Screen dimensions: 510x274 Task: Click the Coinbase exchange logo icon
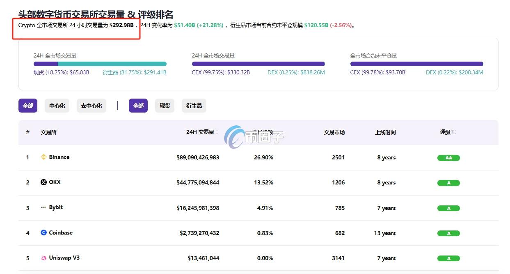click(x=44, y=233)
